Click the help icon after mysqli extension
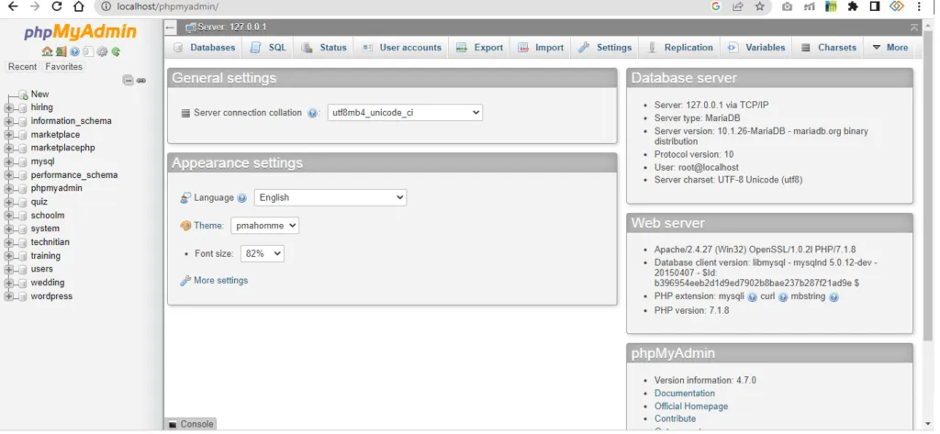This screenshot has width=940, height=434. click(752, 296)
